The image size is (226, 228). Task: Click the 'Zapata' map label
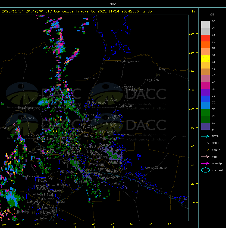60,202
